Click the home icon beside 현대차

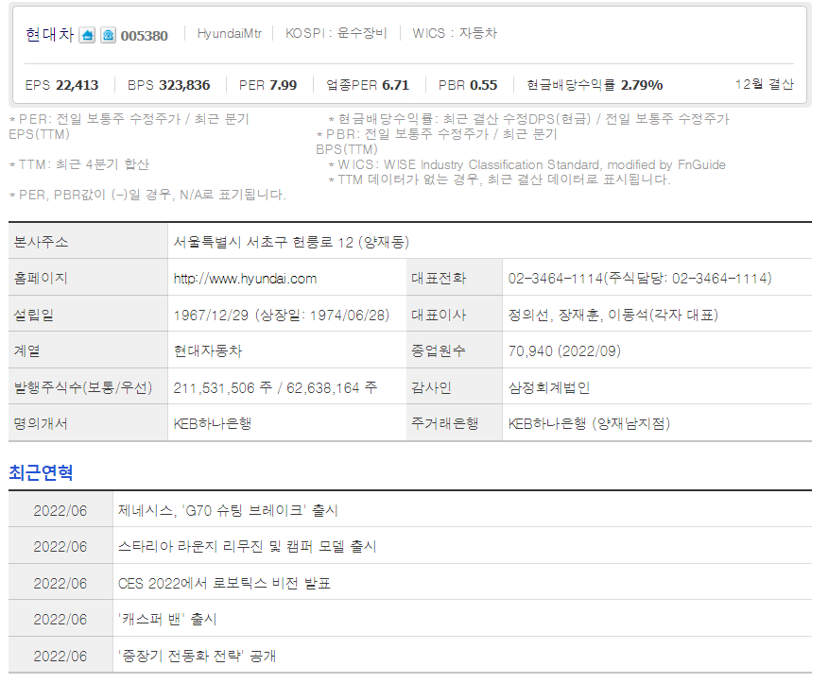click(87, 35)
